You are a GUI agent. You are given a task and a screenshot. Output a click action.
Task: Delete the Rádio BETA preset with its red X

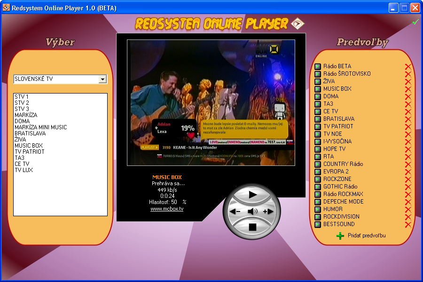(x=408, y=67)
